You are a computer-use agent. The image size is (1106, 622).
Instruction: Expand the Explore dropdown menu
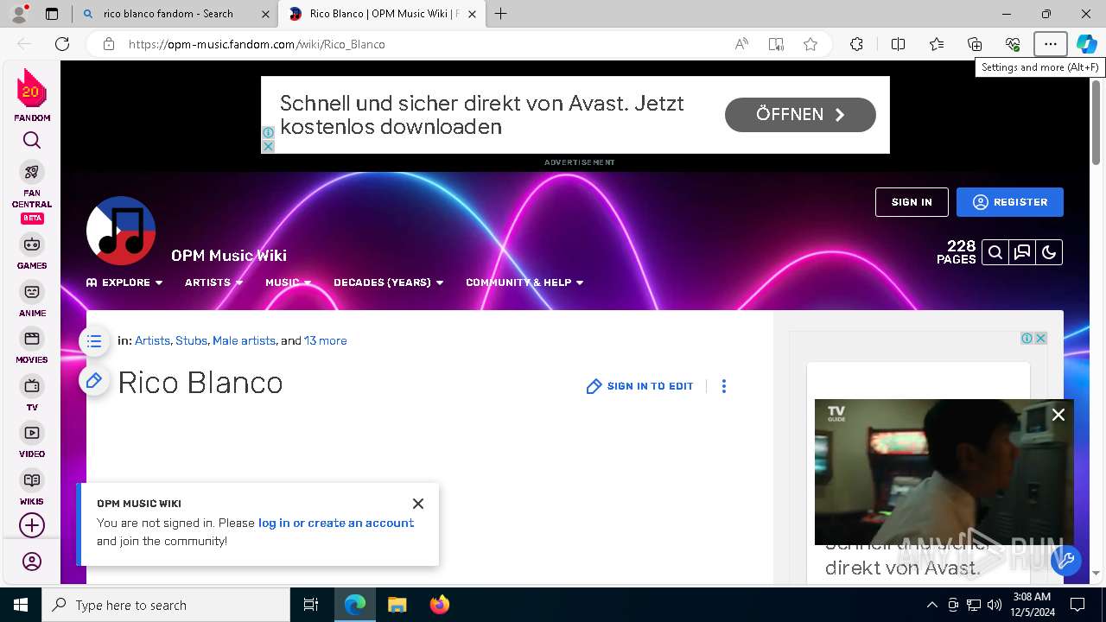124,282
